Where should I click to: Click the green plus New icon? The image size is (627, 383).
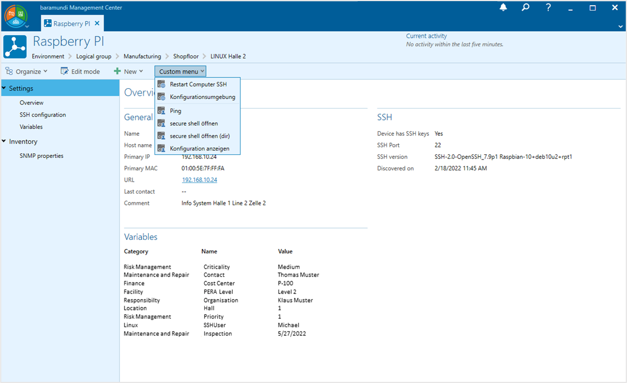(x=117, y=71)
